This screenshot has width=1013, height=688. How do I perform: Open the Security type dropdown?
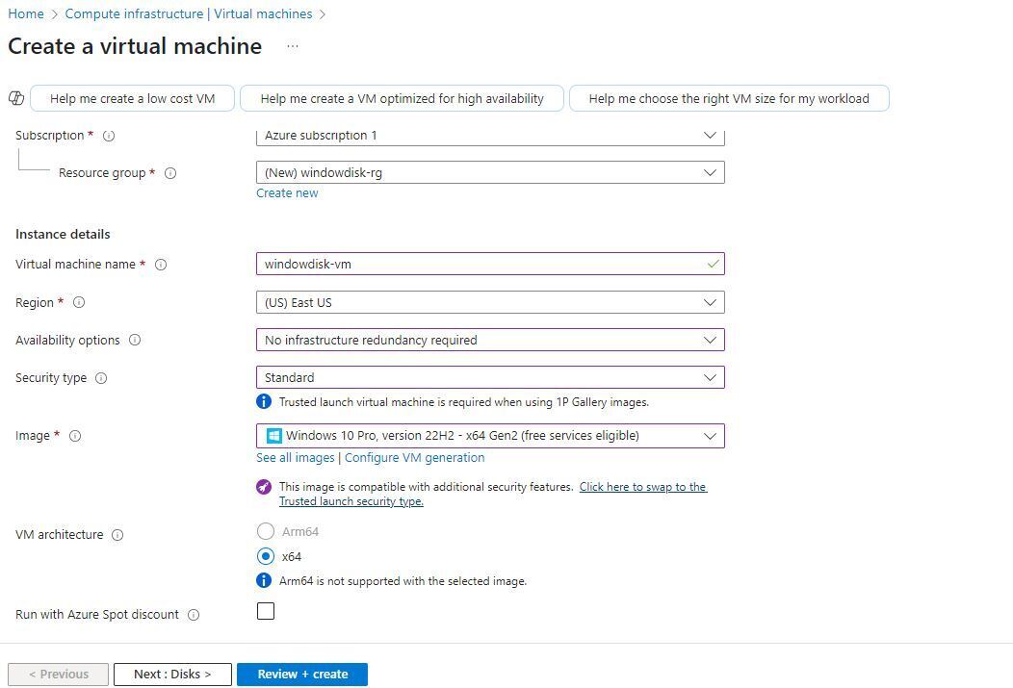[x=490, y=377]
